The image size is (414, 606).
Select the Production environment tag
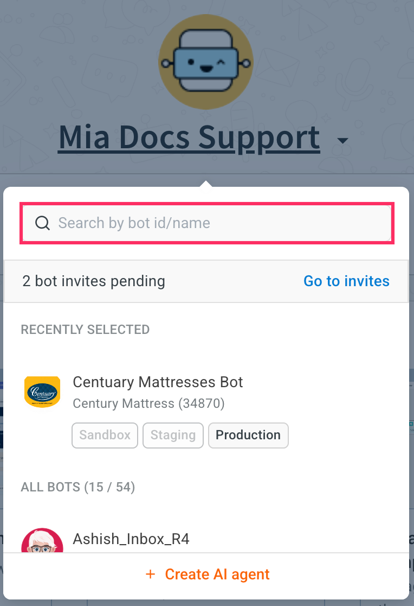pyautogui.click(x=248, y=435)
